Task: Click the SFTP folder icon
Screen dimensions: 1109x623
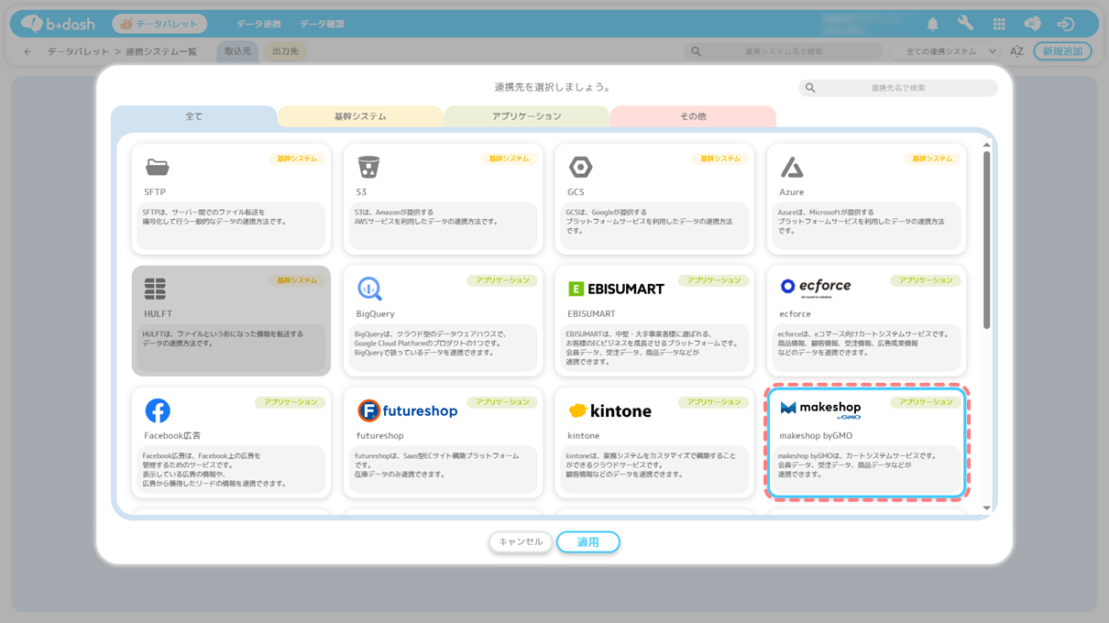Action: point(157,168)
